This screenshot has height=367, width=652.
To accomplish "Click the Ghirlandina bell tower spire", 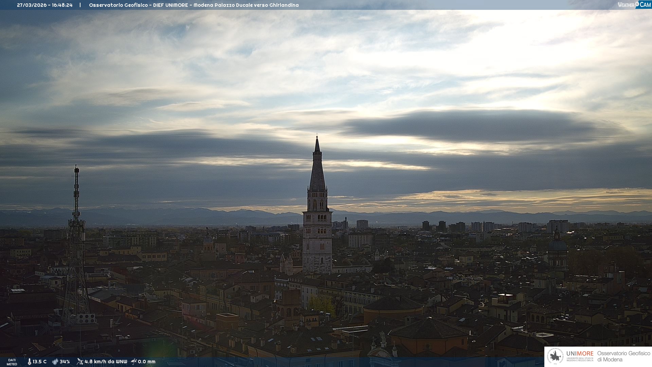I will click(317, 170).
